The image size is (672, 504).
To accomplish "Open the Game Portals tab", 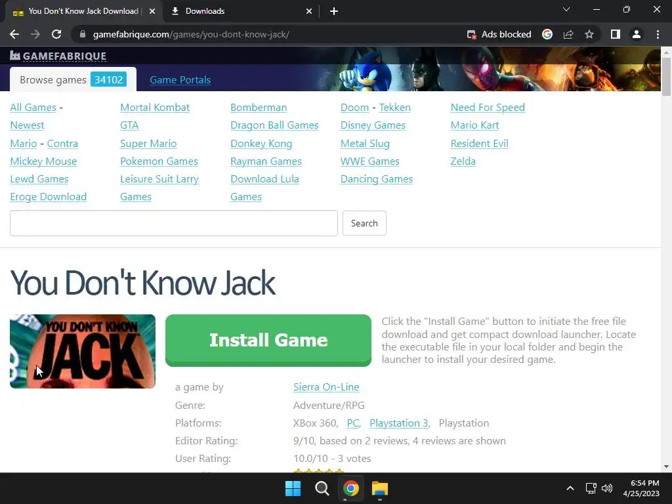I will (180, 79).
